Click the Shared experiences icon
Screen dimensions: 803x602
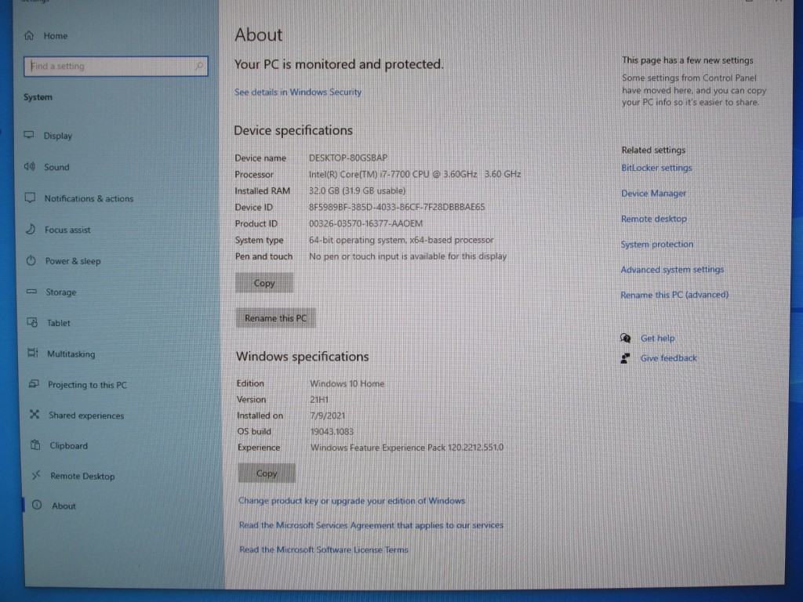tap(35, 414)
